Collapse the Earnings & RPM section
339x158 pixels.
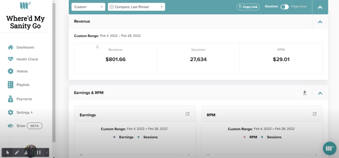click(320, 93)
